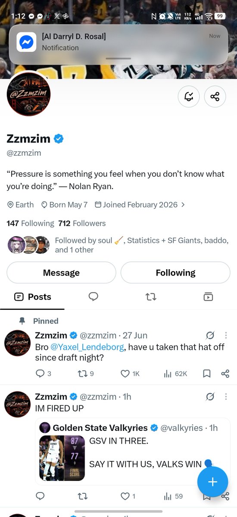Repost the pinned post with 9 reposts
Screen dimensions: 237x517
click(x=85, y=374)
